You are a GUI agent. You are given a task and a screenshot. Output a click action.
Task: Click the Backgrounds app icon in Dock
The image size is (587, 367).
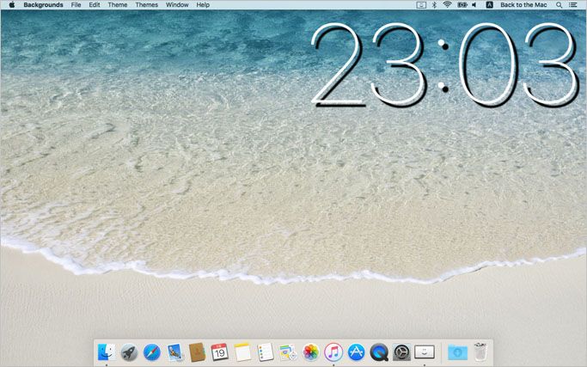pos(425,352)
